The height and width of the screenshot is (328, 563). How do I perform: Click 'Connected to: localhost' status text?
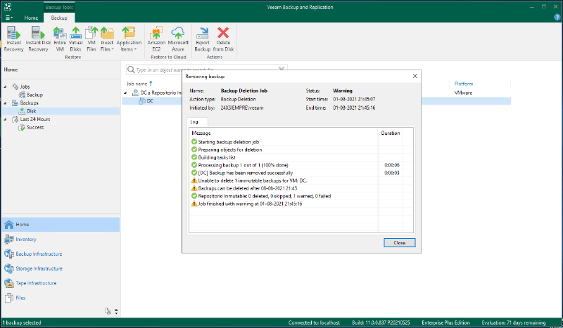click(x=314, y=322)
